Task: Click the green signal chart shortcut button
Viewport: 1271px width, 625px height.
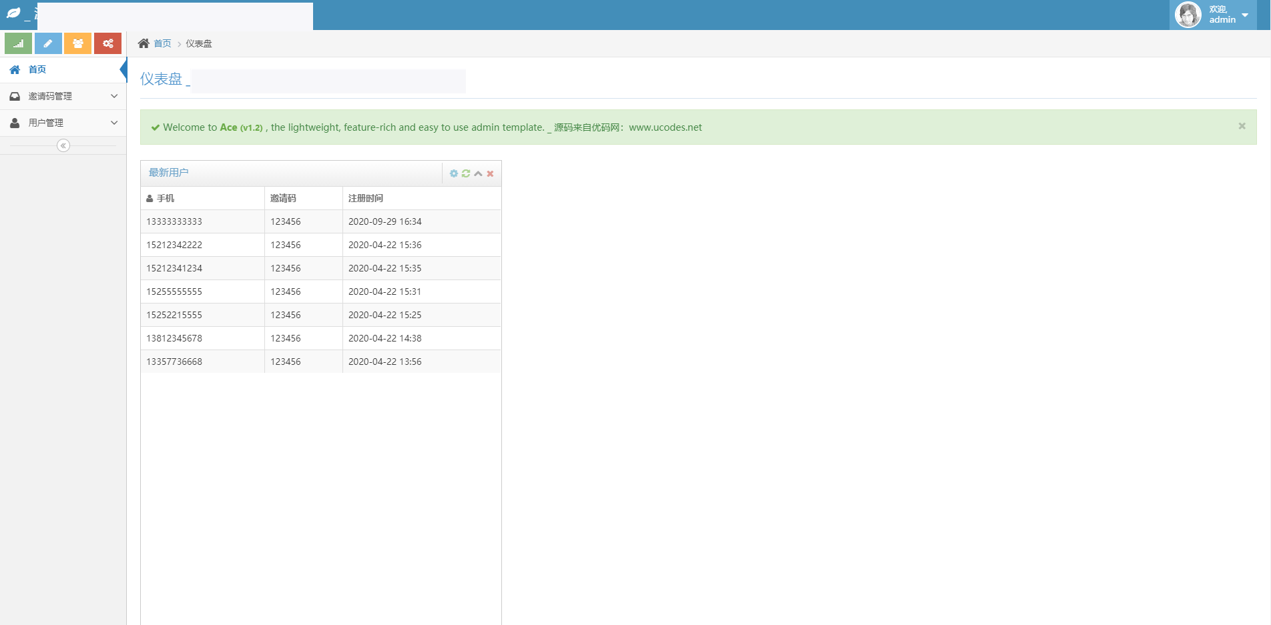Action: pyautogui.click(x=18, y=43)
